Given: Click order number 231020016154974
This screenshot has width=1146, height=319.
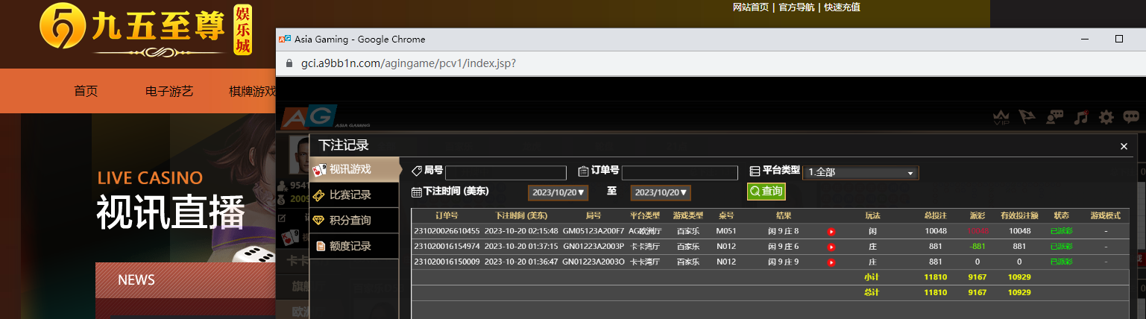Looking at the screenshot, I should pyautogui.click(x=447, y=247).
